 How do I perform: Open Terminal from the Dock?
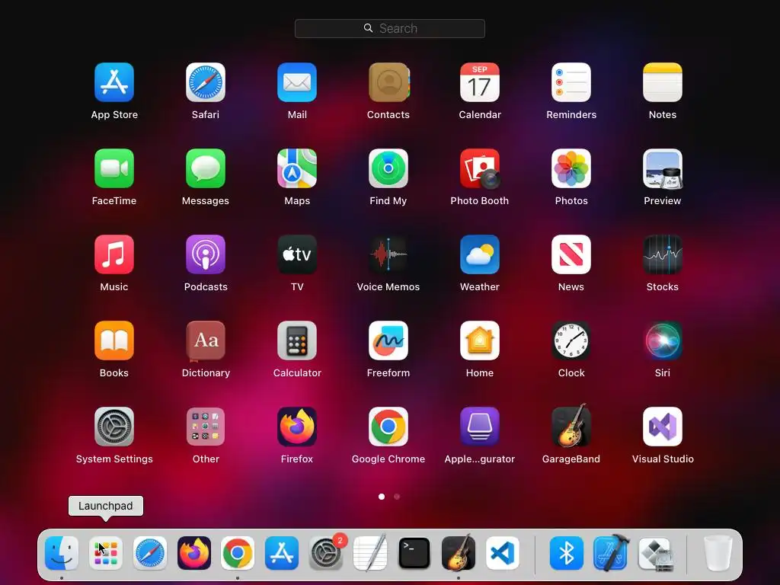[x=414, y=553]
